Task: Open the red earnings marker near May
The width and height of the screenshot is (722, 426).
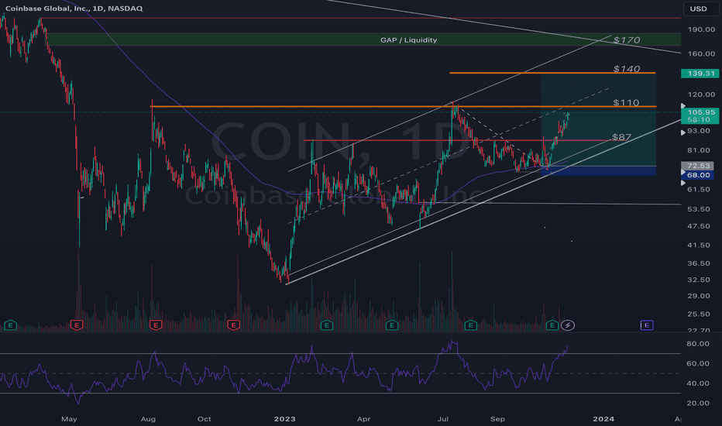Action: pyautogui.click(x=77, y=325)
